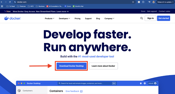The image size is (175, 94).
Task: Open the Monthly Nut bookmark
Action: click(78, 6)
